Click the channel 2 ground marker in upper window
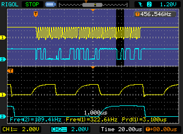This screenshot has height=134, width=183. [x=3, y=59]
